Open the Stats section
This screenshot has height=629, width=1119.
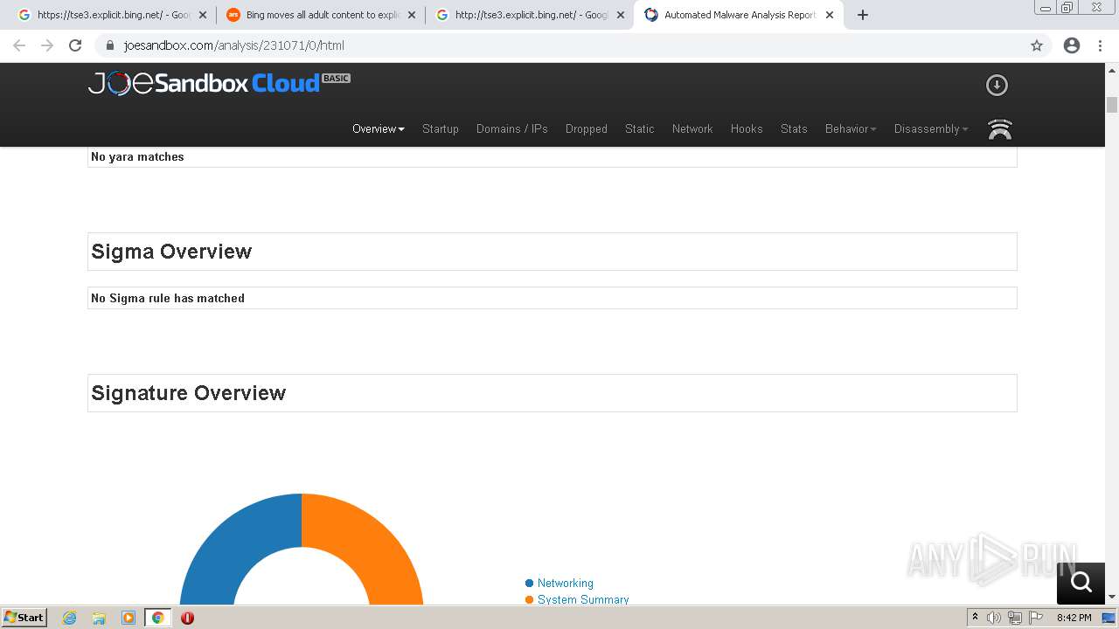(794, 128)
